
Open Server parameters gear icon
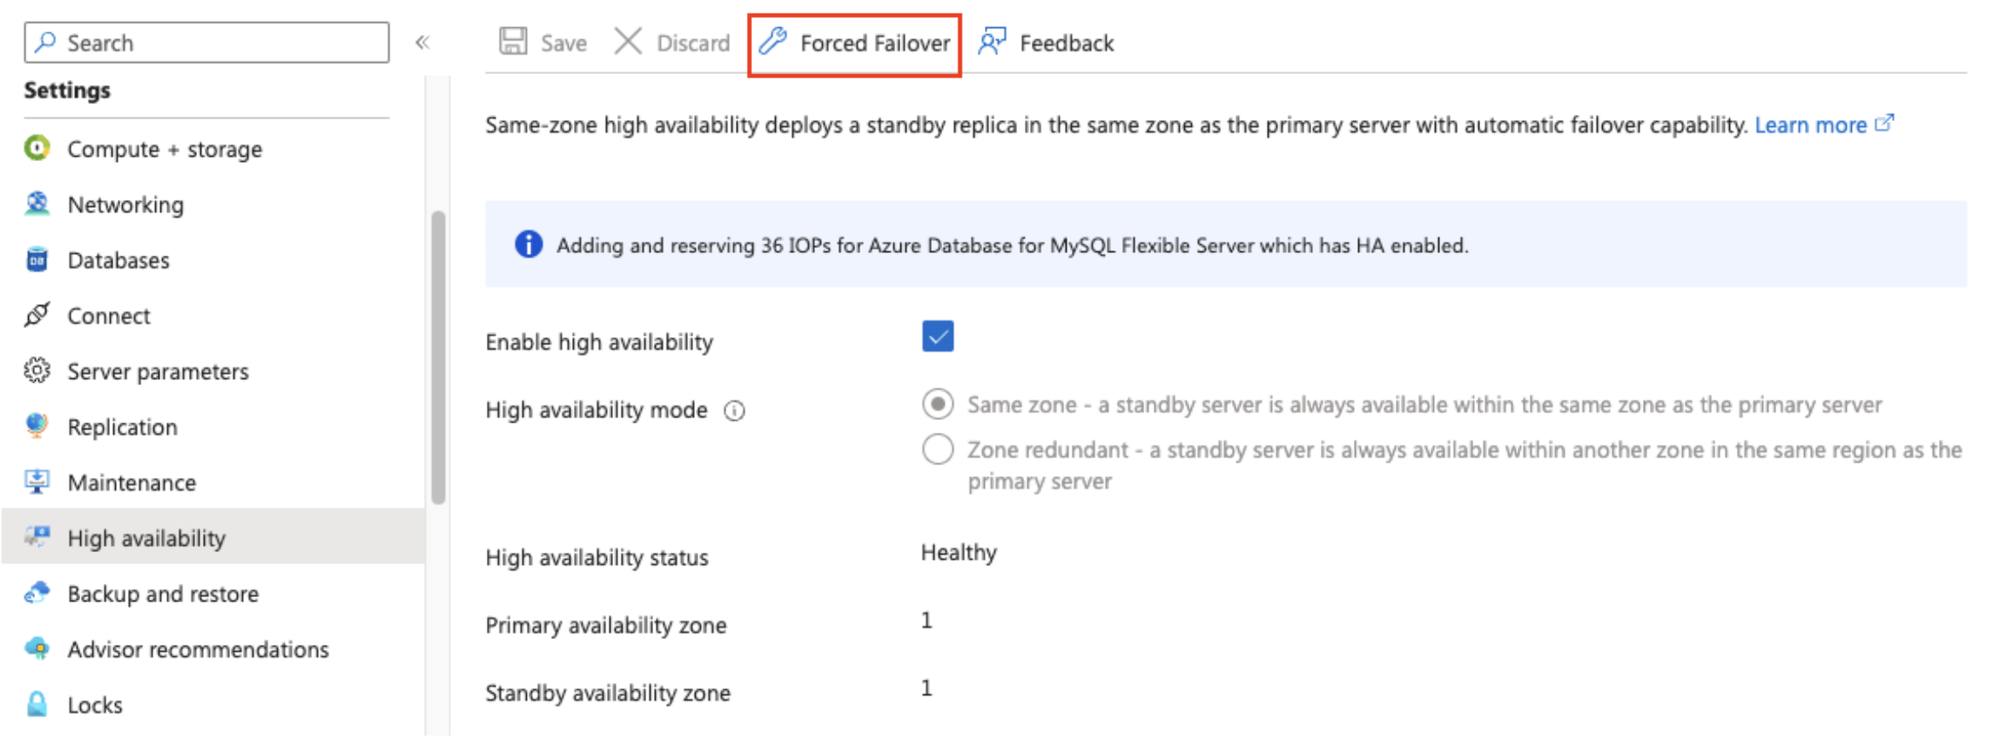[x=37, y=371]
